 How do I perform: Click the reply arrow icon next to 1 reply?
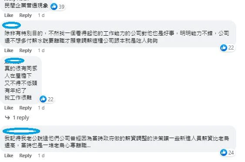[7, 117]
